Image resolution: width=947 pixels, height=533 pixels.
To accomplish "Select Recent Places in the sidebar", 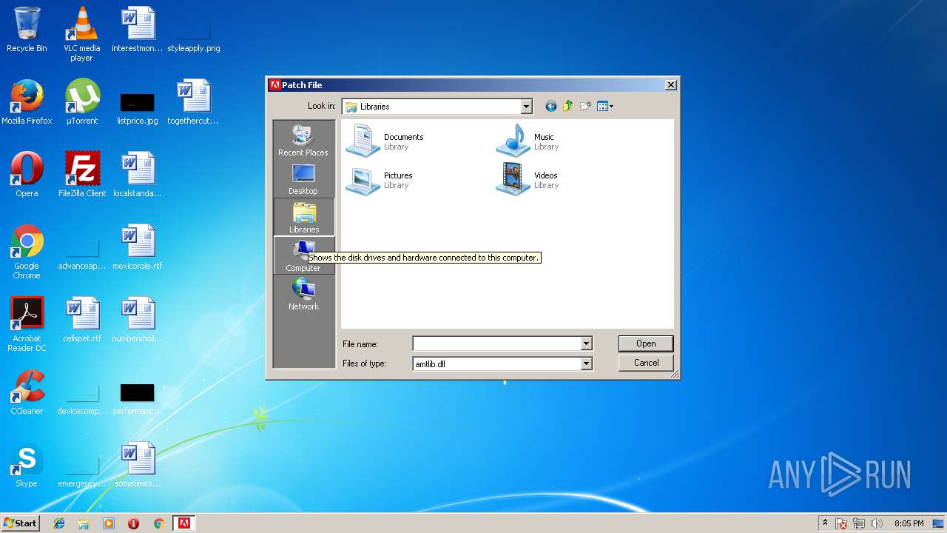I will click(x=303, y=141).
